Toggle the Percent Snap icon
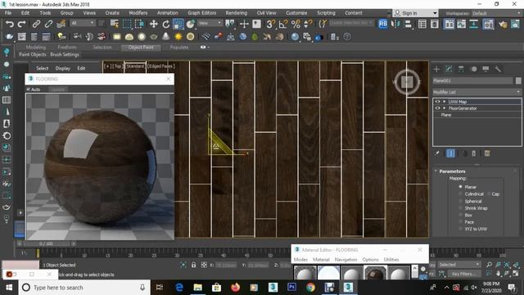 point(296,24)
